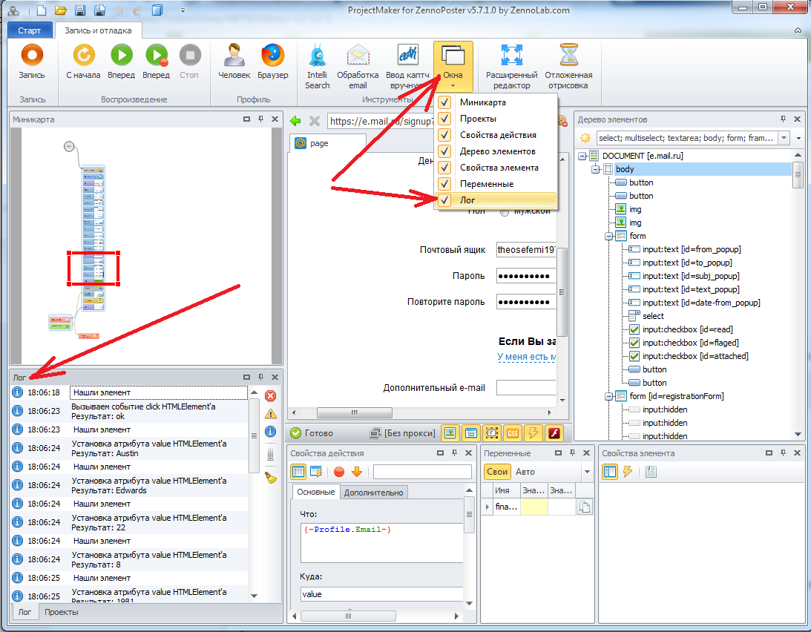Uncheck Лог in the windows menu
Image resolution: width=811 pixels, height=632 pixels.
coord(445,200)
